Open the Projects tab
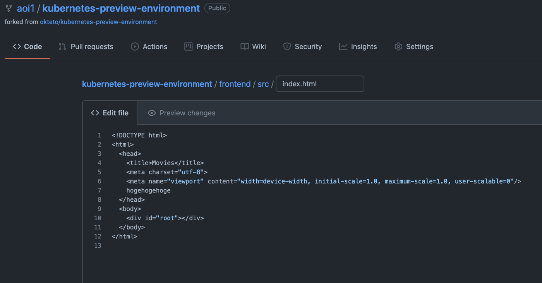The height and width of the screenshot is (283, 542). (x=204, y=46)
